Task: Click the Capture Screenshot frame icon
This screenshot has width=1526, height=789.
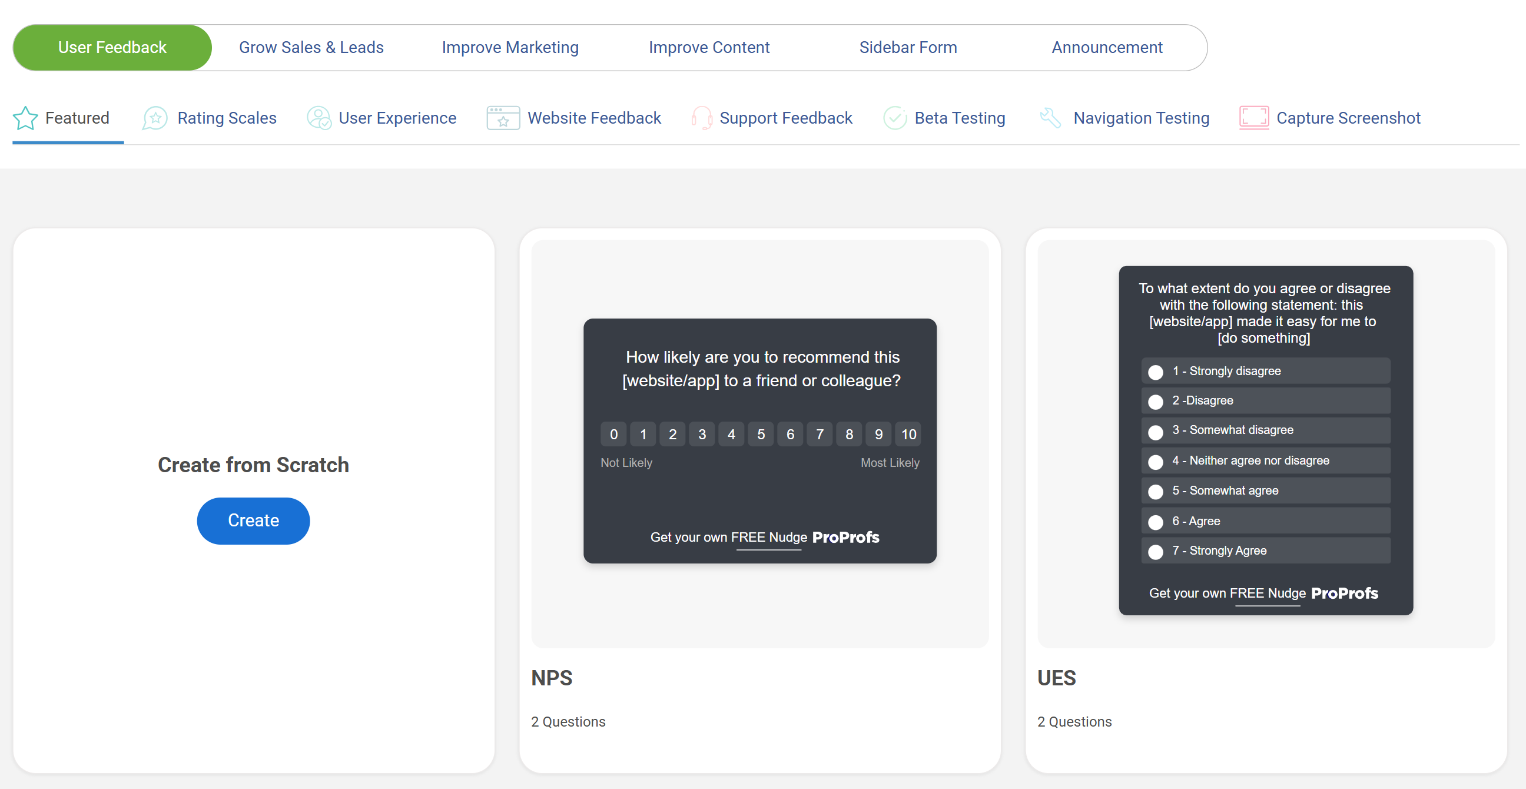Action: click(1253, 118)
